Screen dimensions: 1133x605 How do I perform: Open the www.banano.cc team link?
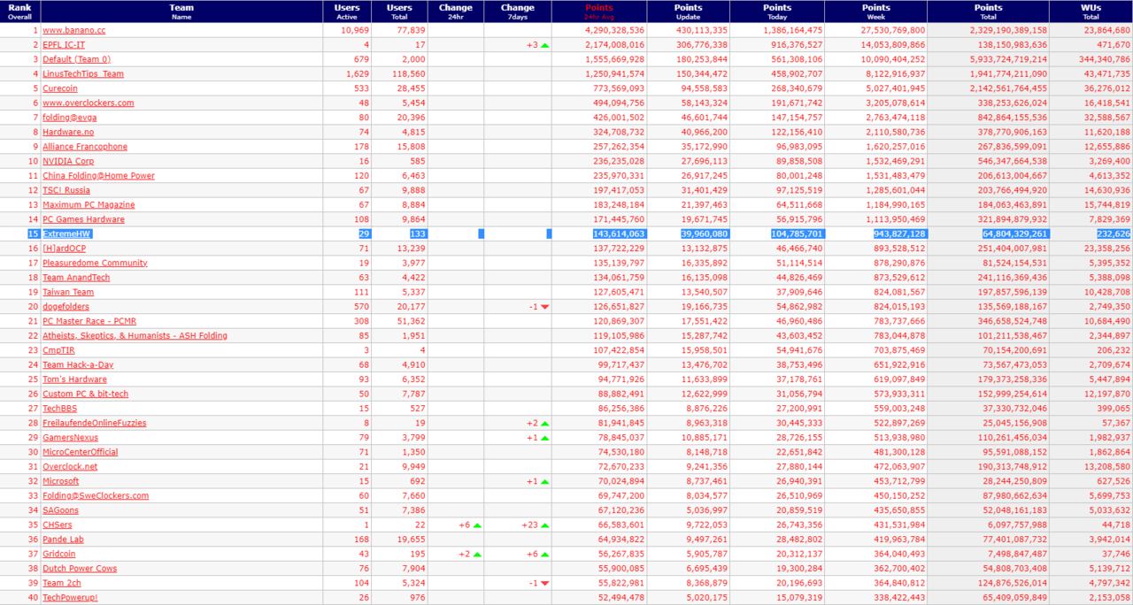pyautogui.click(x=74, y=30)
